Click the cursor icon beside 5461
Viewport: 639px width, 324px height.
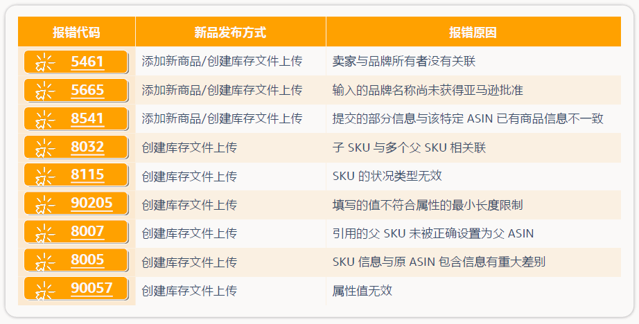point(44,63)
